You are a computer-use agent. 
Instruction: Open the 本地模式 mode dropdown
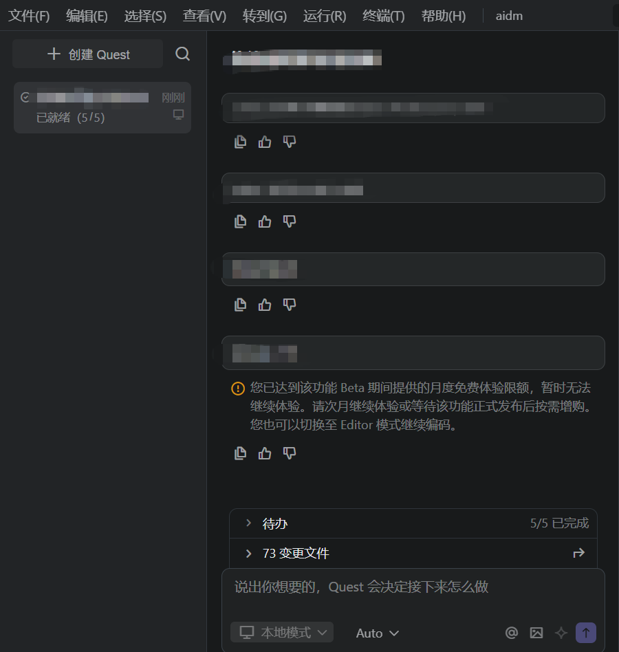pos(282,632)
